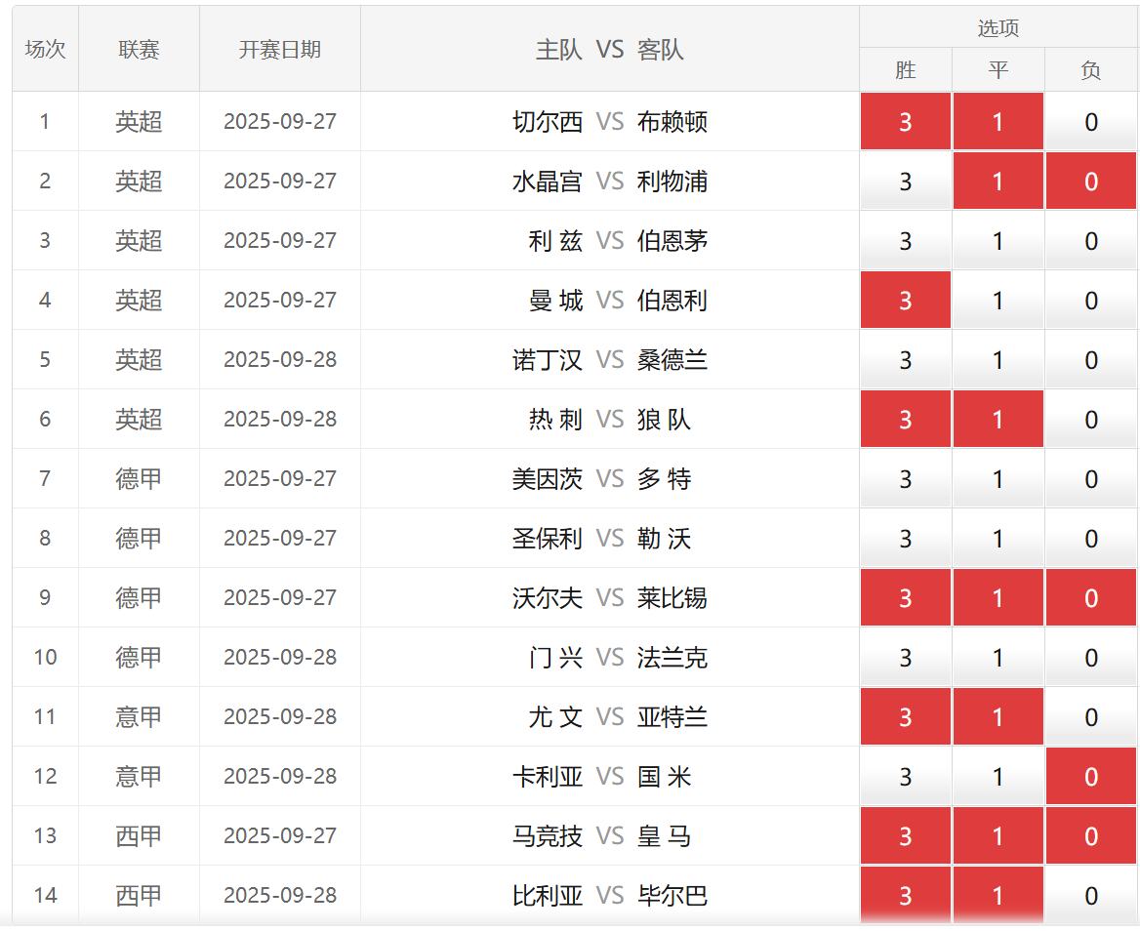
Task: Click the 胜 column header
Action: click(x=905, y=70)
